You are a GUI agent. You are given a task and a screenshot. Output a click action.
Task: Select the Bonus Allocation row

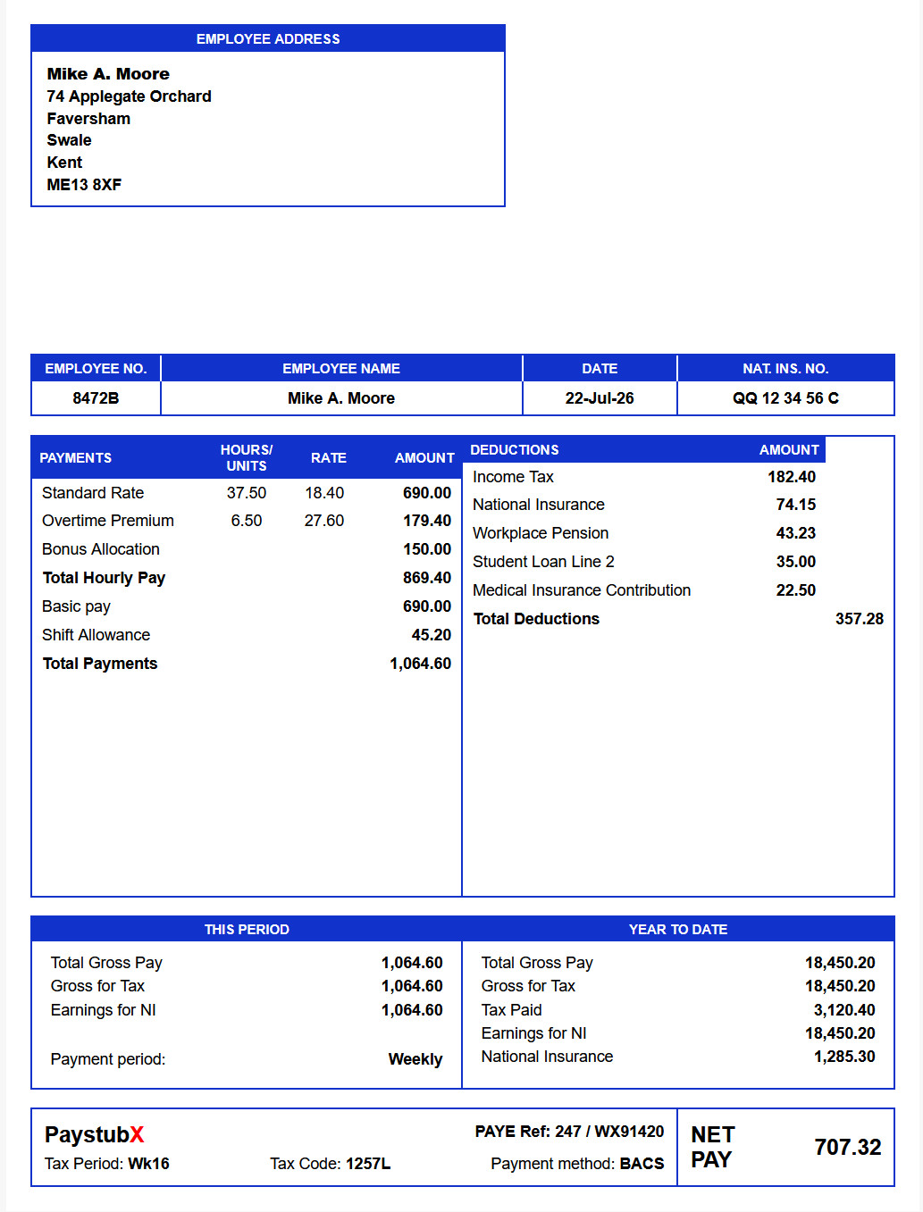pyautogui.click(x=247, y=549)
